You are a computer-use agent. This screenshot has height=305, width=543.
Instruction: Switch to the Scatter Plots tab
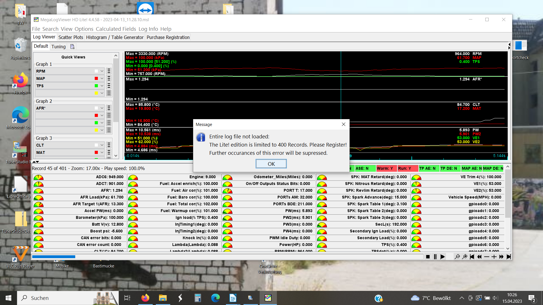[x=71, y=37]
